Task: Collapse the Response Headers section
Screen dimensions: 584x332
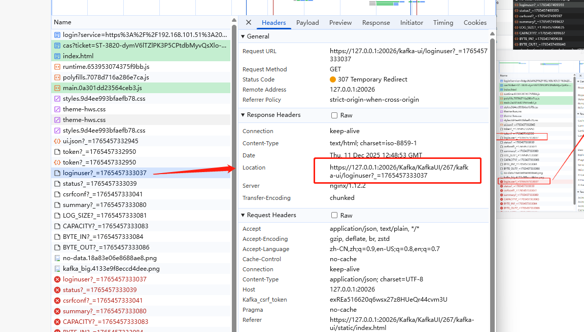Action: pos(243,115)
